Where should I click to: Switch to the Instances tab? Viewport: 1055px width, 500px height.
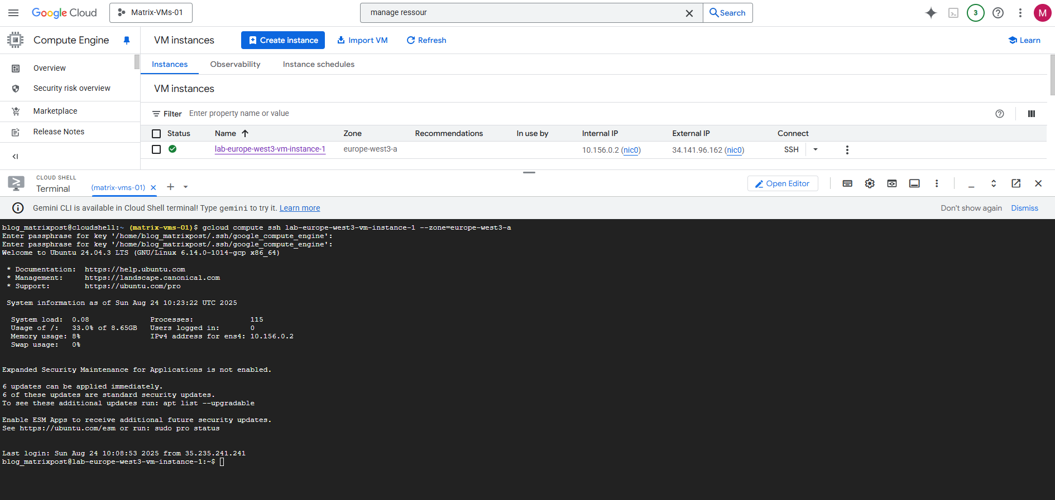coord(170,64)
